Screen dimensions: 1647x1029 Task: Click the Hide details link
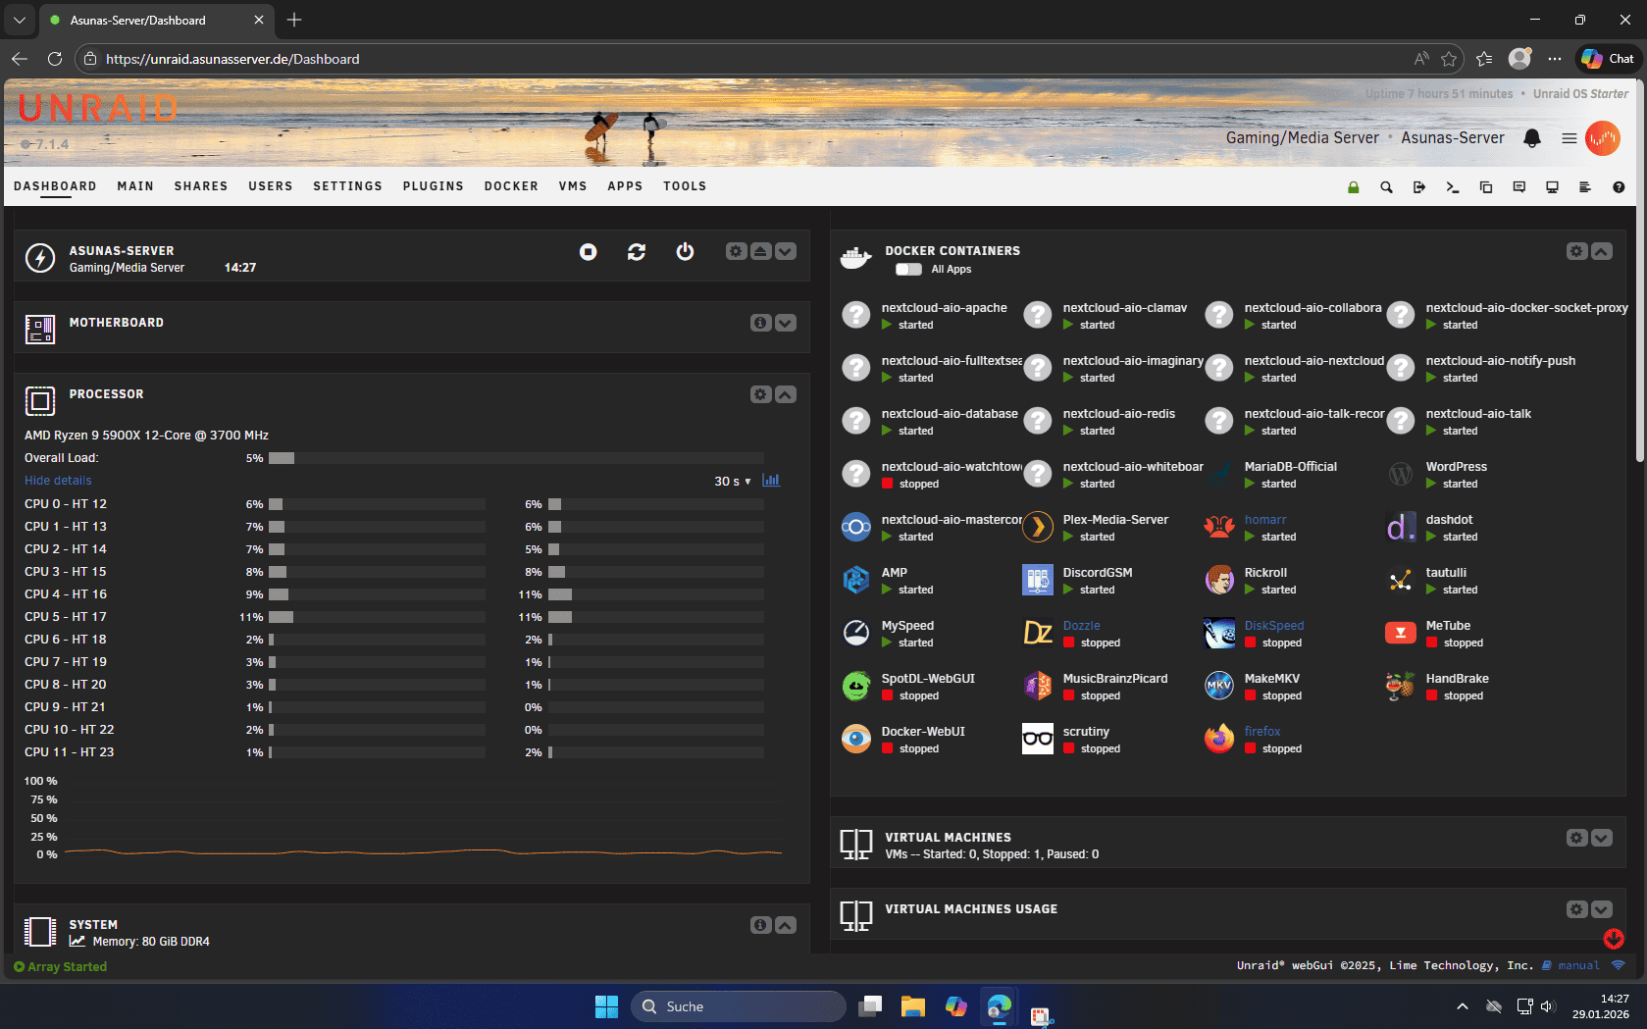pyautogui.click(x=58, y=481)
